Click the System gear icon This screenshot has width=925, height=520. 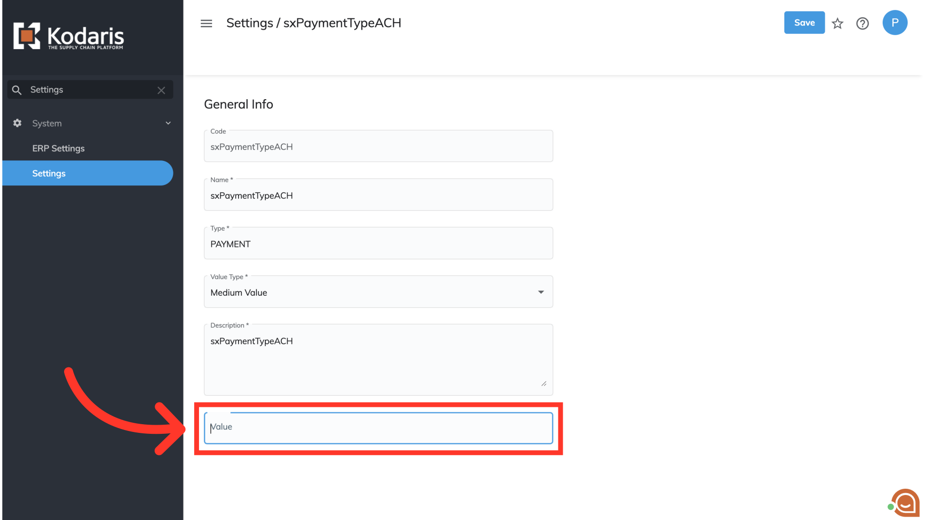click(x=17, y=123)
